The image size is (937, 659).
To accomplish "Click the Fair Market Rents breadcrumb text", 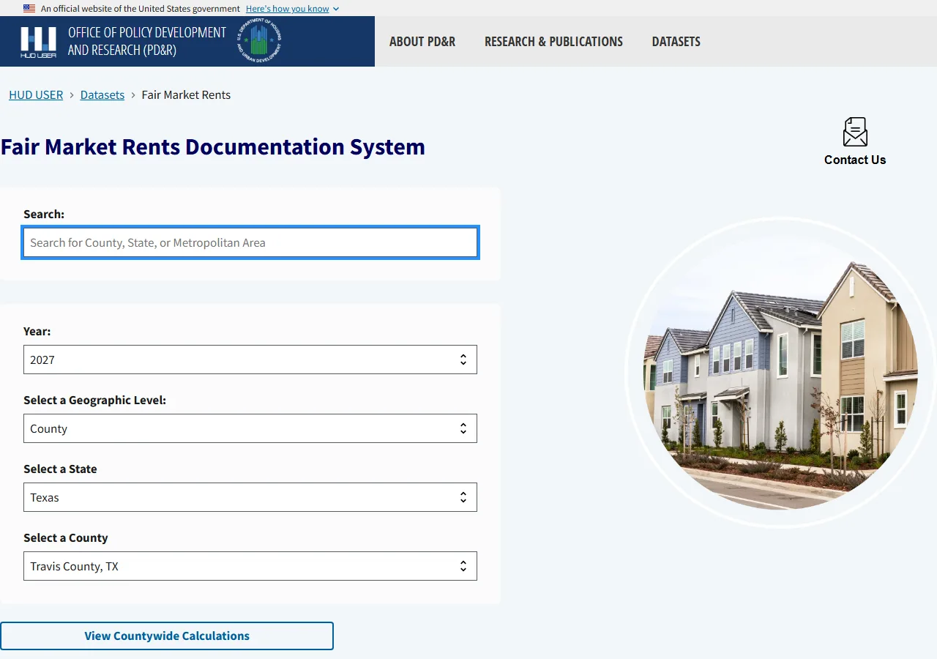I will 186,95.
